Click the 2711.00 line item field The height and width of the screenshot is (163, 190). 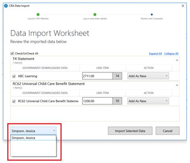point(97,76)
